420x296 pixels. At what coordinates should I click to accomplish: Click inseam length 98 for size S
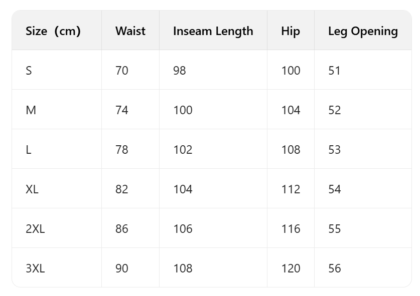[179, 71]
